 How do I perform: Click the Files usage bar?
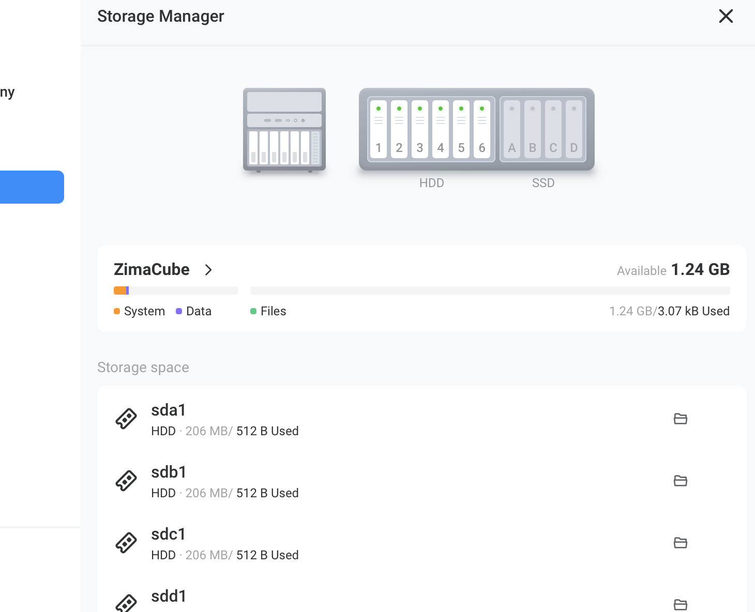point(490,290)
